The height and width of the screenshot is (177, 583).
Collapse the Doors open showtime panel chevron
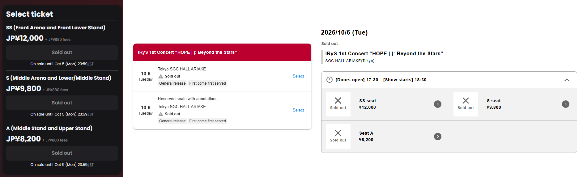(567, 80)
